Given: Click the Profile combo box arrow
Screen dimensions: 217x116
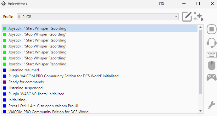Looking at the screenshot, I should (176, 17).
